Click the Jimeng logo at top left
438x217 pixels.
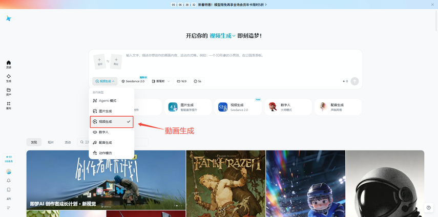[9, 18]
